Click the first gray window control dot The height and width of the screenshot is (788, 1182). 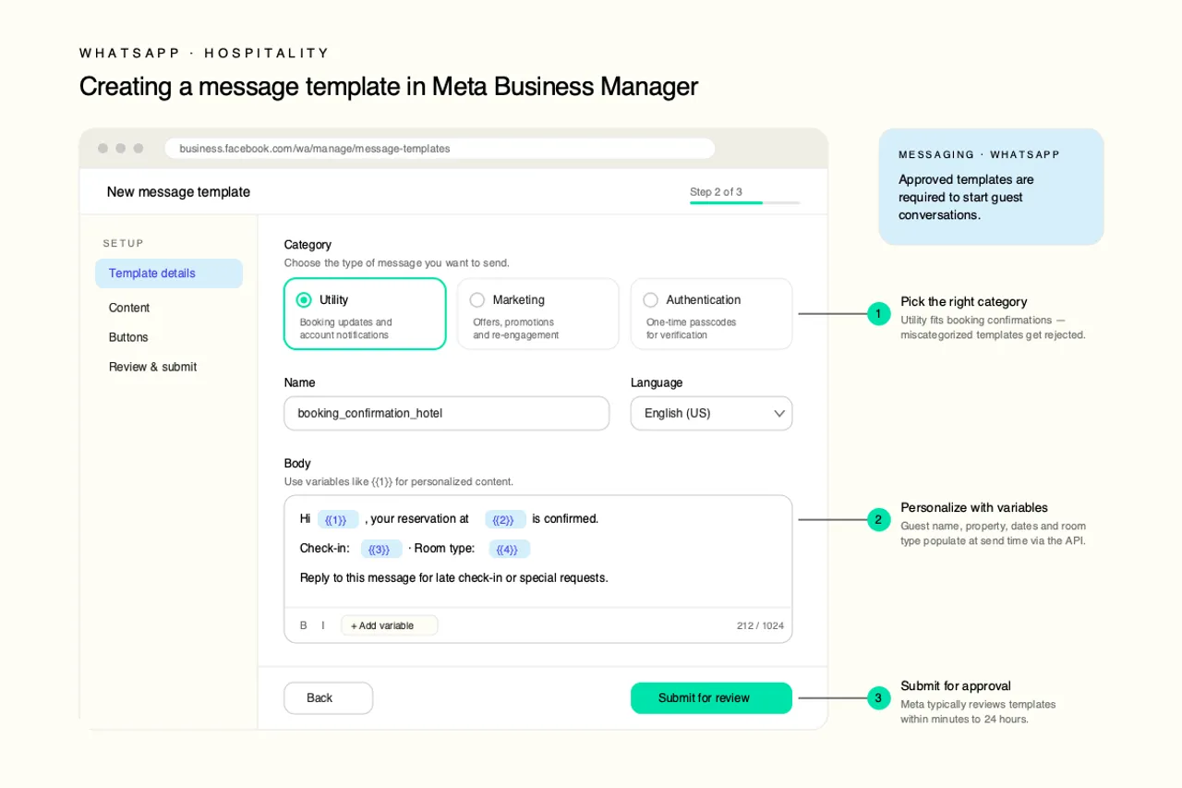click(103, 149)
